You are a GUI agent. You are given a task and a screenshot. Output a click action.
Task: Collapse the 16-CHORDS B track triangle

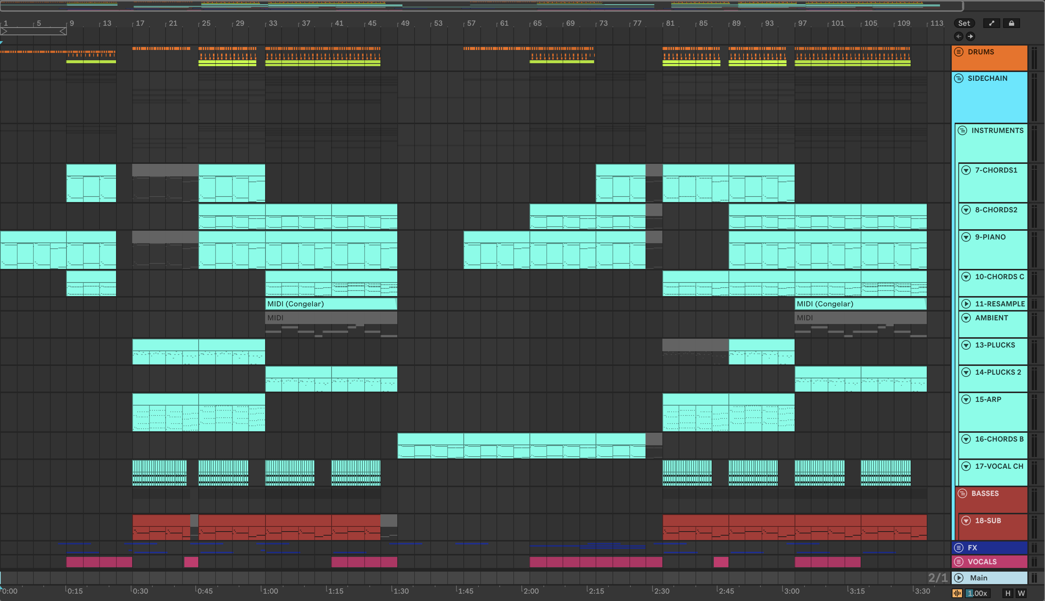coord(966,439)
